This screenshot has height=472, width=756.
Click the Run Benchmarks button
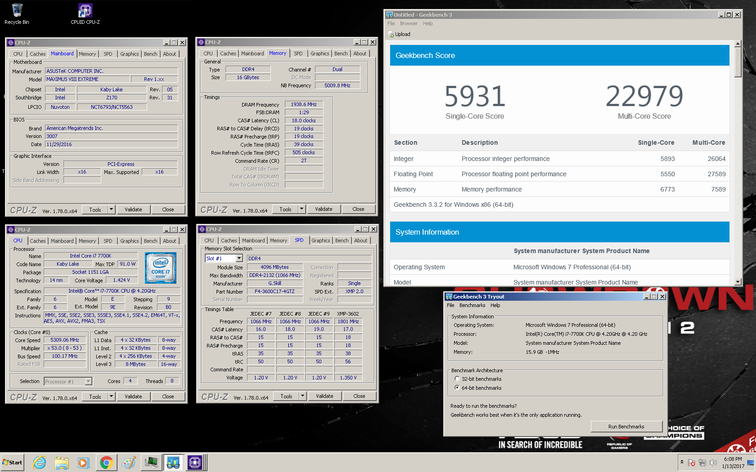[626, 427]
